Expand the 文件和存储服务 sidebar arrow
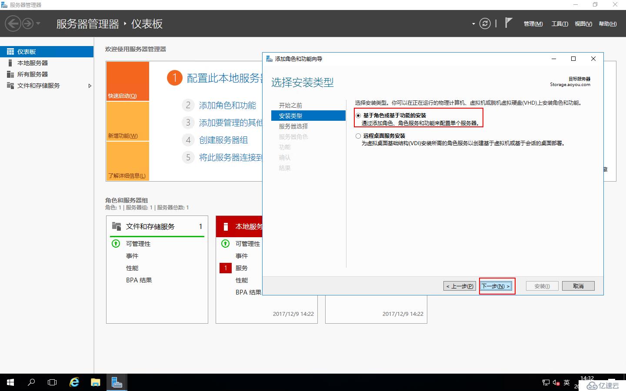 tap(90, 86)
